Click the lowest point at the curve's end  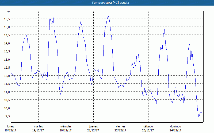[199, 117]
